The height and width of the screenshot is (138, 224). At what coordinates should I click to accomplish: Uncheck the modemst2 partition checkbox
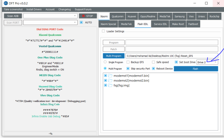pos(106,80)
